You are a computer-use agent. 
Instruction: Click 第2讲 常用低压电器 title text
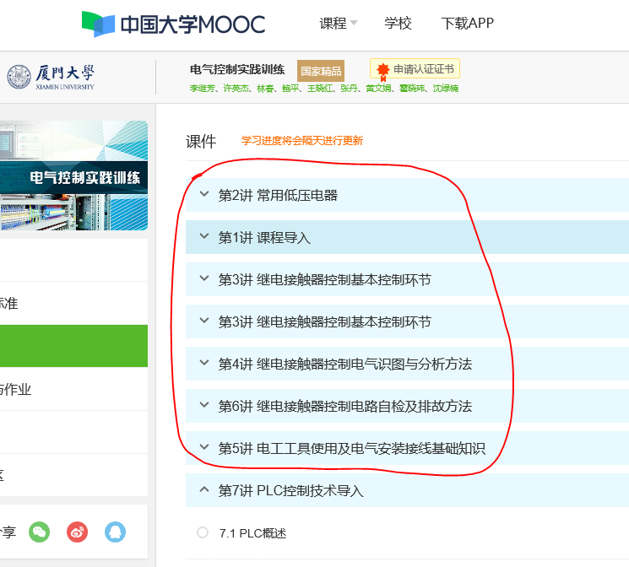tap(278, 195)
